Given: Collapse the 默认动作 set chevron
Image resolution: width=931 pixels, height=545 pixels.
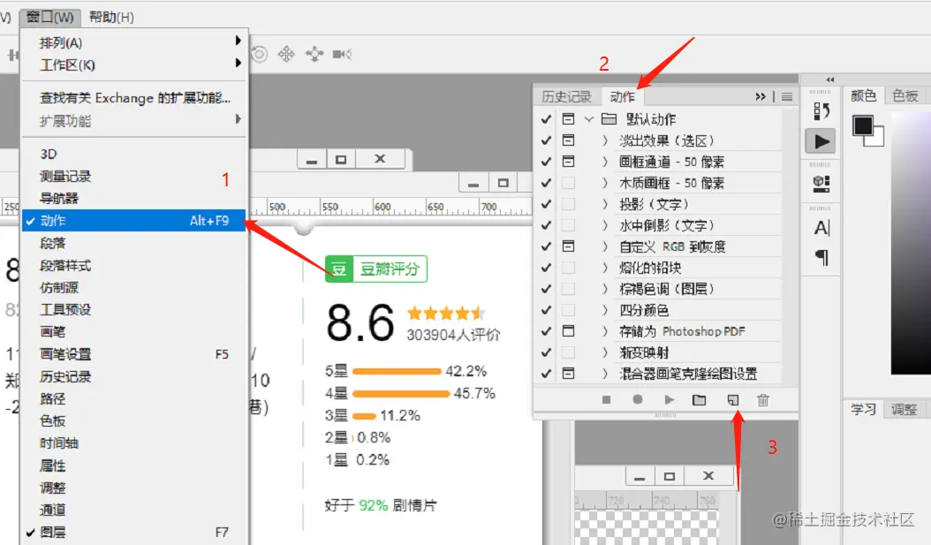Looking at the screenshot, I should click(588, 118).
